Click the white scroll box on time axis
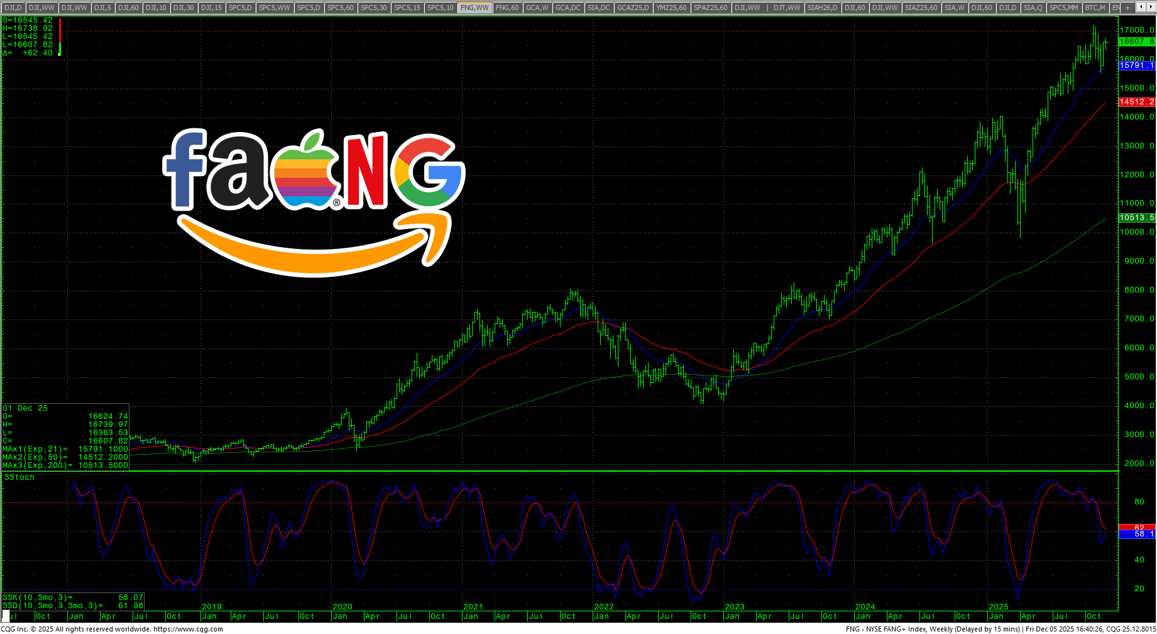Image resolution: width=1157 pixels, height=634 pixels. point(6,616)
